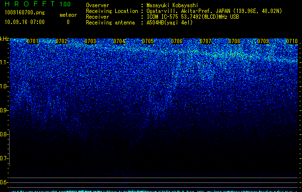302x192 pixels.
Task: Click the 0702 time marker
Action: click(61, 41)
